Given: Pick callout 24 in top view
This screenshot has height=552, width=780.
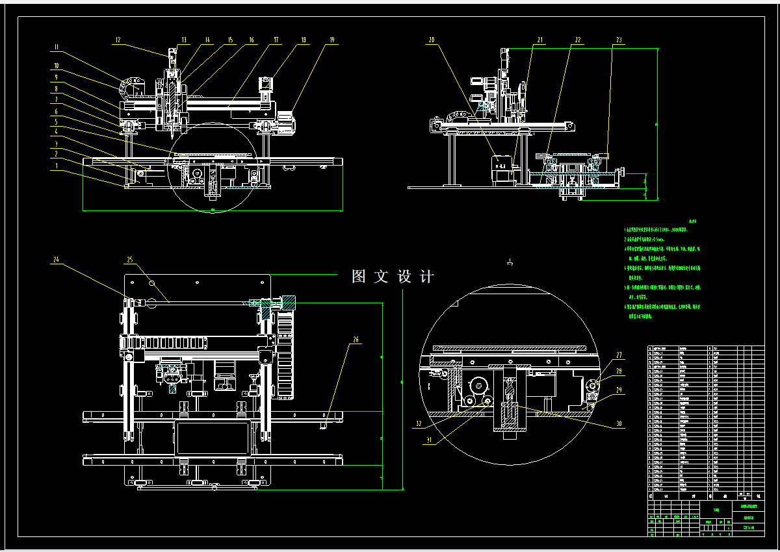Looking at the screenshot, I should pyautogui.click(x=57, y=260).
